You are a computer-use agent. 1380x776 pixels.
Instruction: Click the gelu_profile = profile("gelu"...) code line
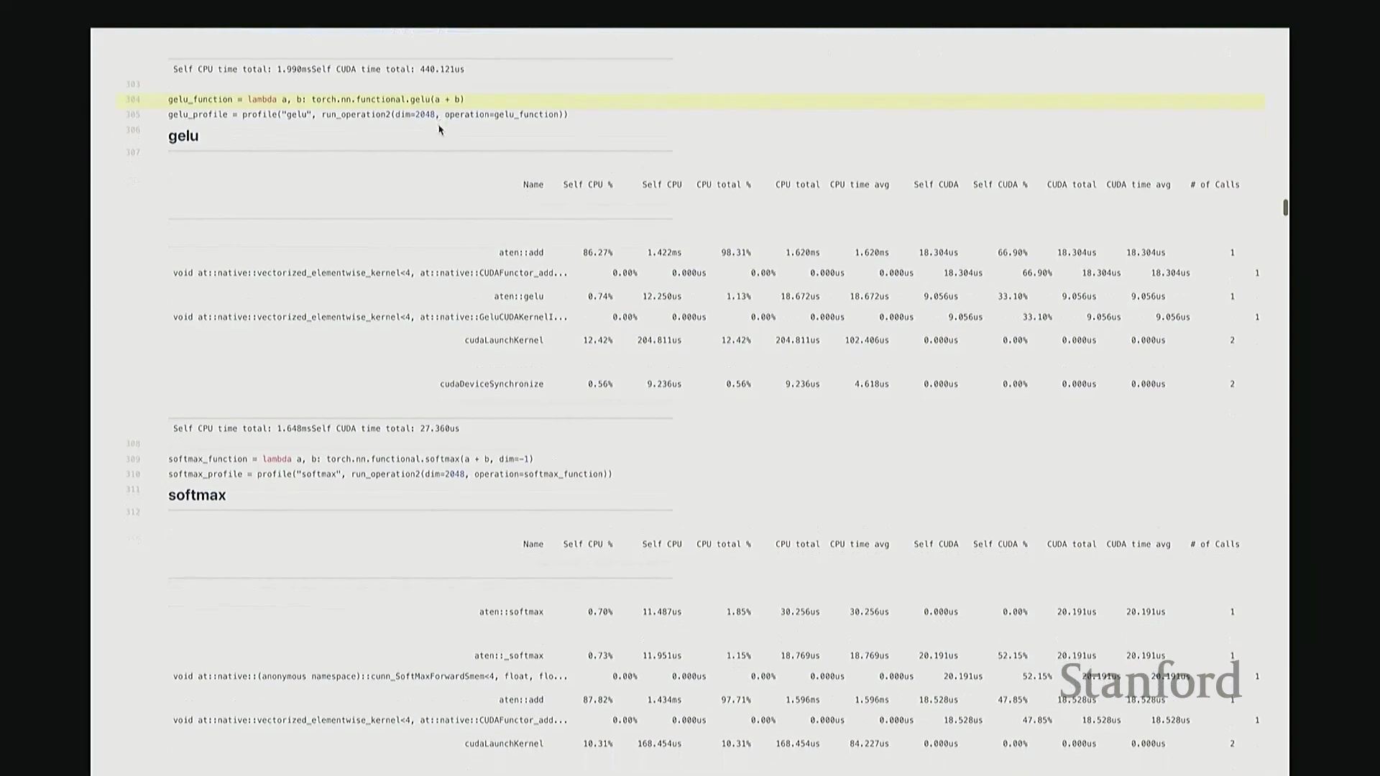tap(367, 115)
